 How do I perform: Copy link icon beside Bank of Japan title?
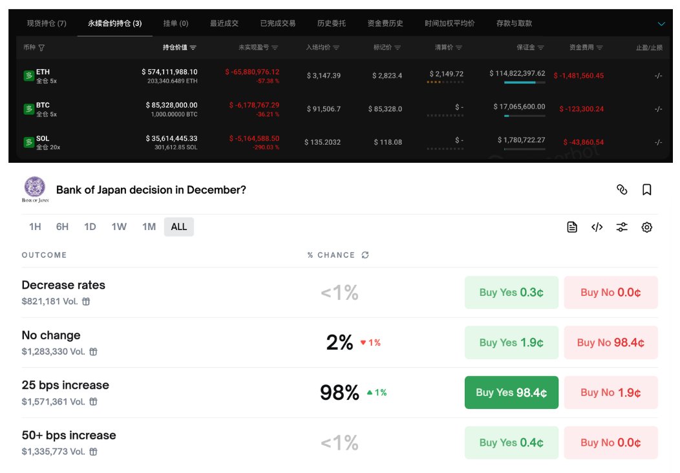tap(622, 189)
